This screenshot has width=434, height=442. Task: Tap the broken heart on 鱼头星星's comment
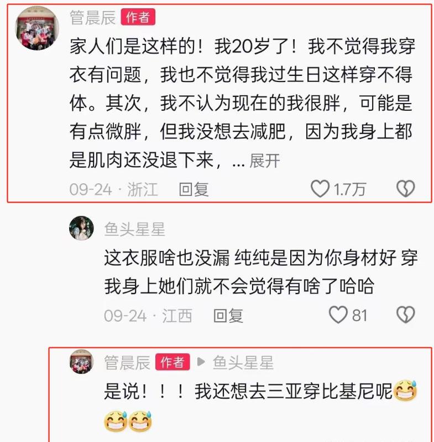pos(406,315)
